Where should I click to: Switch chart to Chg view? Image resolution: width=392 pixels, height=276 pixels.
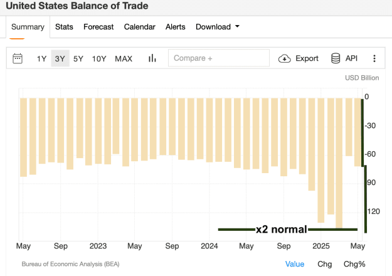point(324,264)
